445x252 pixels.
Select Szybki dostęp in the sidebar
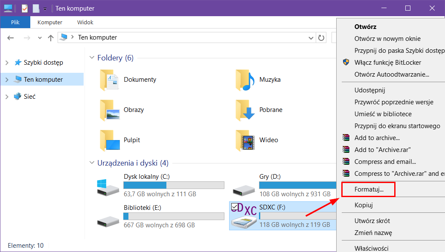point(44,63)
